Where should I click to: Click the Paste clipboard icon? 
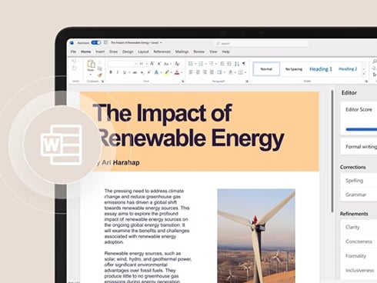pyautogui.click(x=91, y=65)
